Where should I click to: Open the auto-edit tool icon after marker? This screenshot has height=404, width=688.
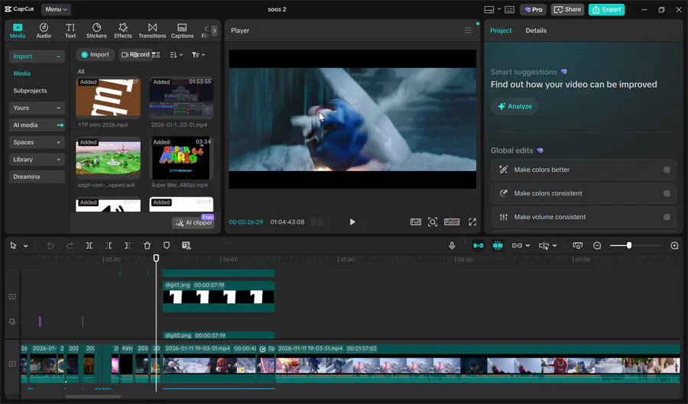tap(187, 245)
